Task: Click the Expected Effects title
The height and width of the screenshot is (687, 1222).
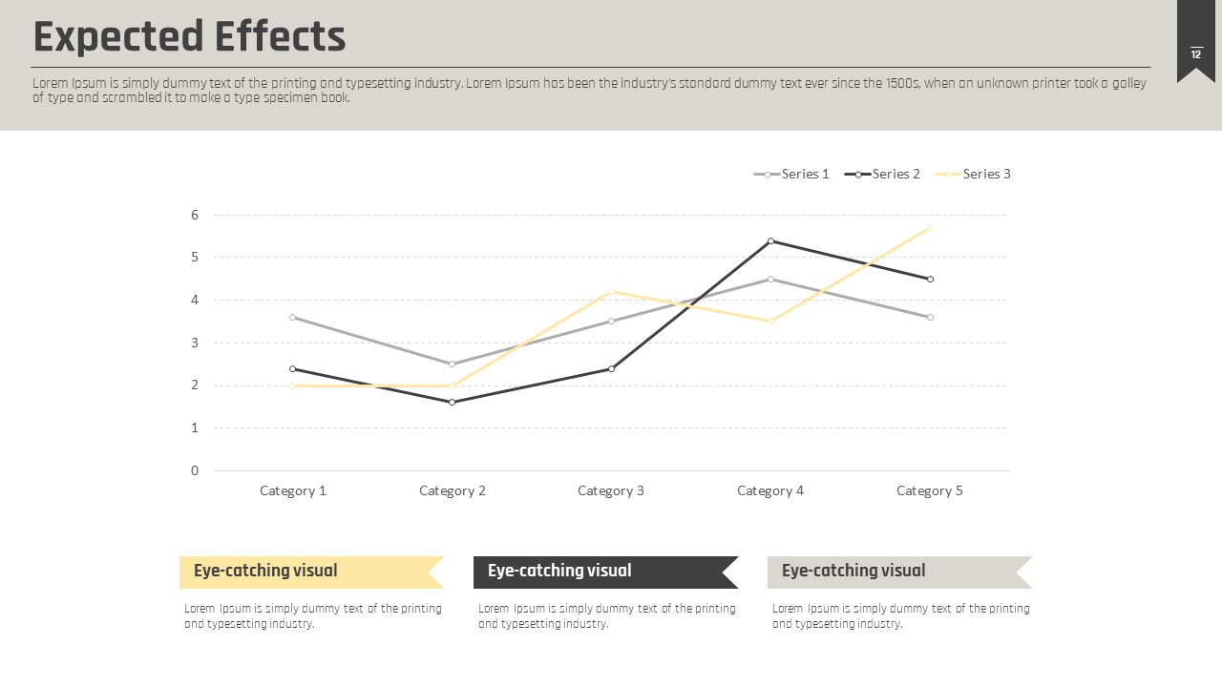Action: tap(189, 37)
